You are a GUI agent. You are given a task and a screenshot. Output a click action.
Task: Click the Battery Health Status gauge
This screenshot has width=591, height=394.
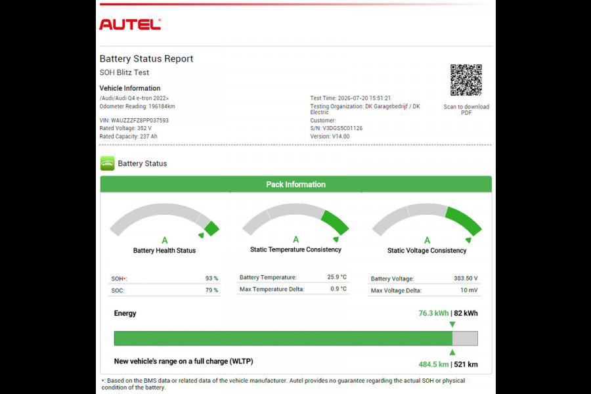click(x=164, y=221)
